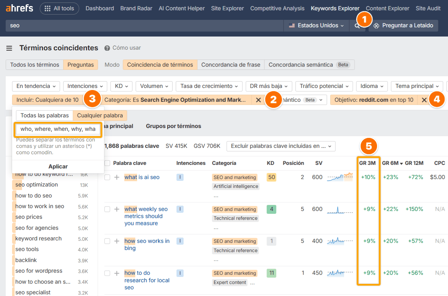
Task: Open Estados Unidos country dropdown
Action: (316, 26)
